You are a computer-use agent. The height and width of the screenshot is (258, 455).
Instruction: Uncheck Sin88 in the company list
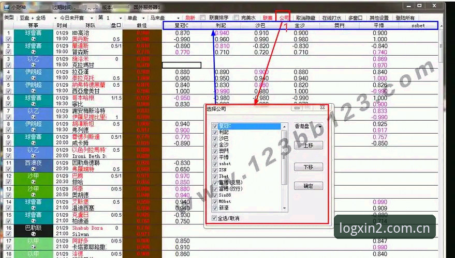click(215, 195)
